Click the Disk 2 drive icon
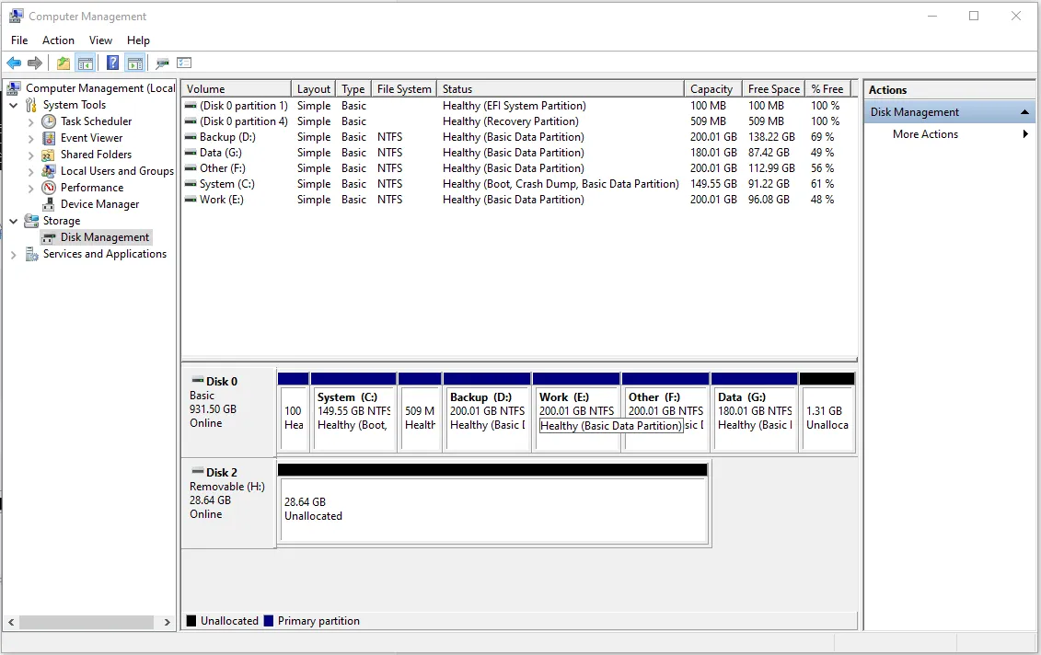Viewport: 1041px width, 655px height. (x=198, y=471)
